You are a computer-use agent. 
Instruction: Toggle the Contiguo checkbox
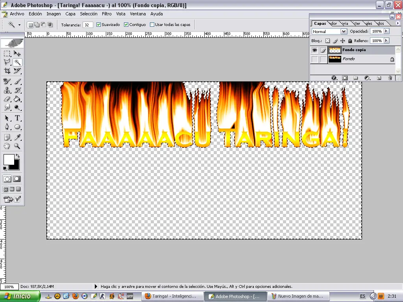click(126, 25)
